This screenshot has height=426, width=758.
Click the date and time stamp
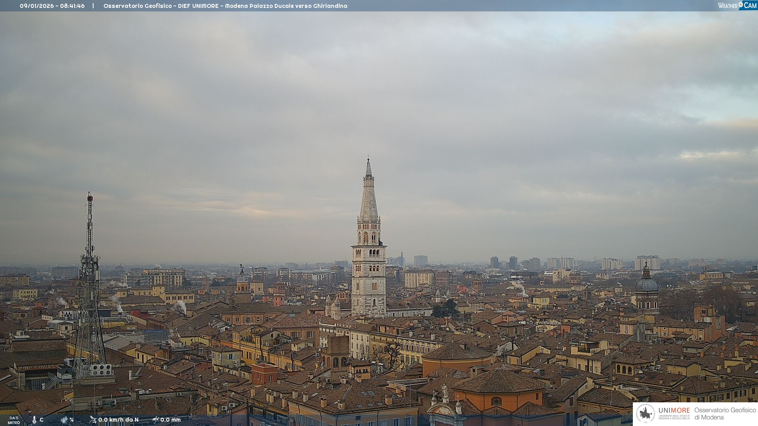(x=52, y=6)
